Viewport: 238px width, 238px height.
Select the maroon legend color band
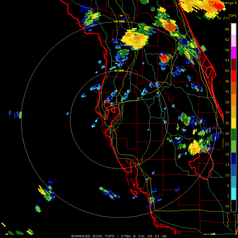click(x=234, y=65)
